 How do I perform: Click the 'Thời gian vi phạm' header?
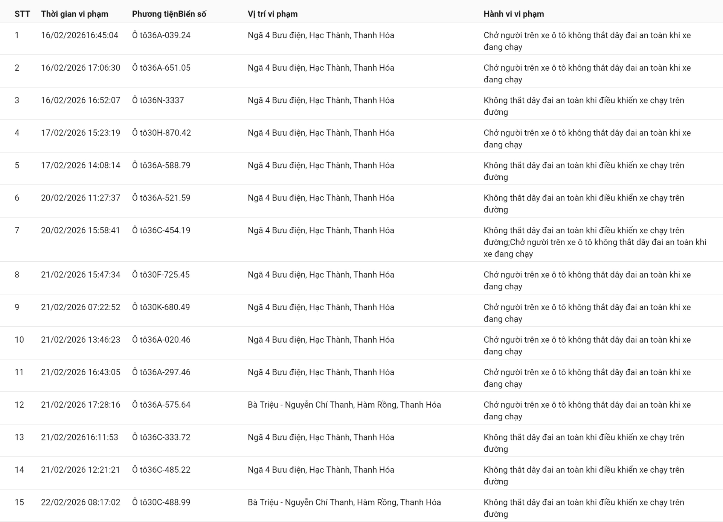(75, 14)
